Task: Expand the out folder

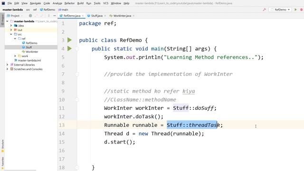Action: (11, 30)
